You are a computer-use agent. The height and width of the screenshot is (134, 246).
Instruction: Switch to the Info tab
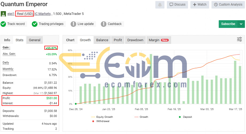(7, 40)
